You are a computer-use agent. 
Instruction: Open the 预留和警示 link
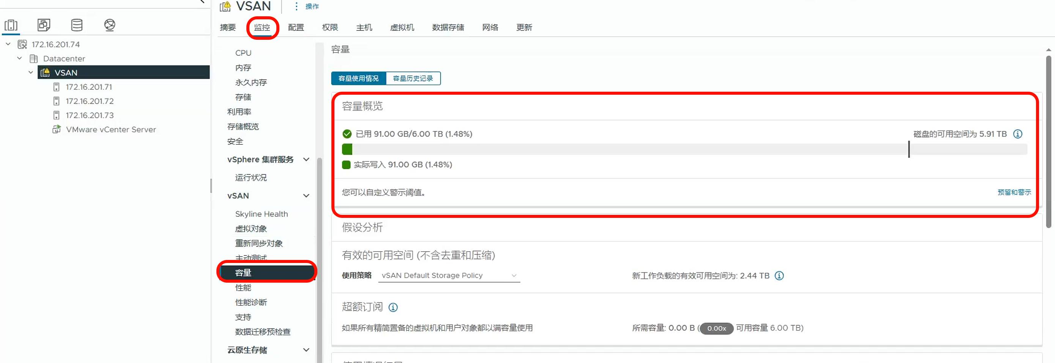point(1014,192)
